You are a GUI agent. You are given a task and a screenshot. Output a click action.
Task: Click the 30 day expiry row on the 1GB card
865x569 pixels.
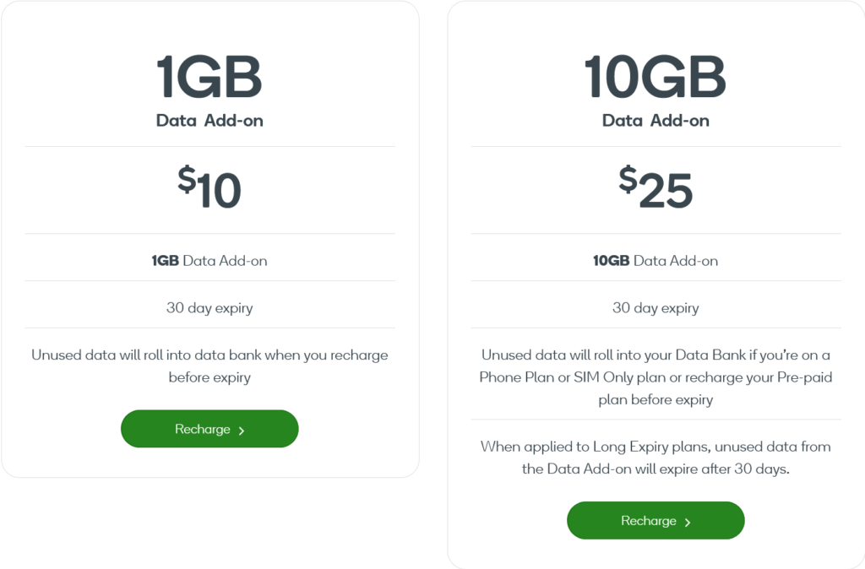tap(209, 307)
